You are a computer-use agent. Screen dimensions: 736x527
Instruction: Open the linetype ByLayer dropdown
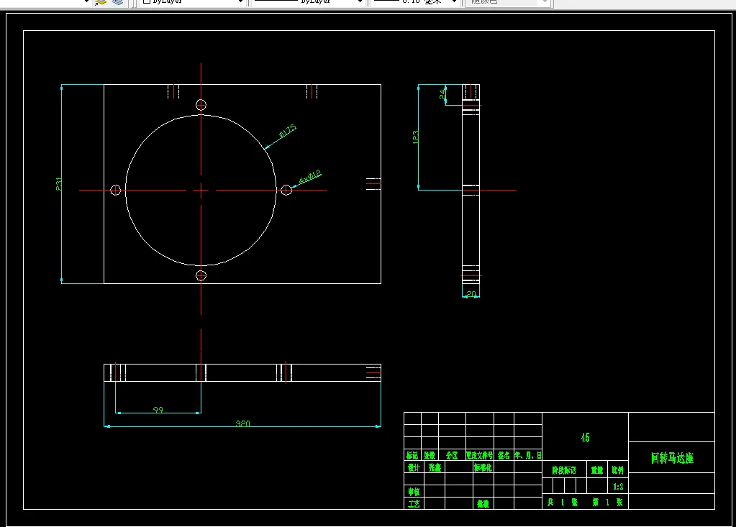pyautogui.click(x=308, y=2)
